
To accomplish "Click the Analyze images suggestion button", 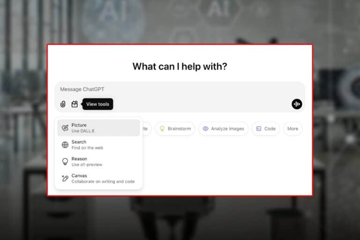I will [x=223, y=128].
